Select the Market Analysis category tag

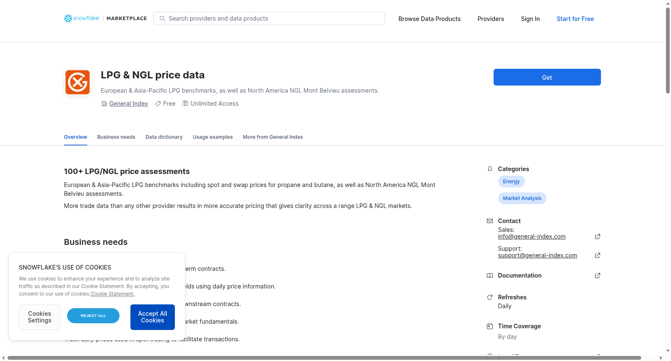pyautogui.click(x=522, y=198)
